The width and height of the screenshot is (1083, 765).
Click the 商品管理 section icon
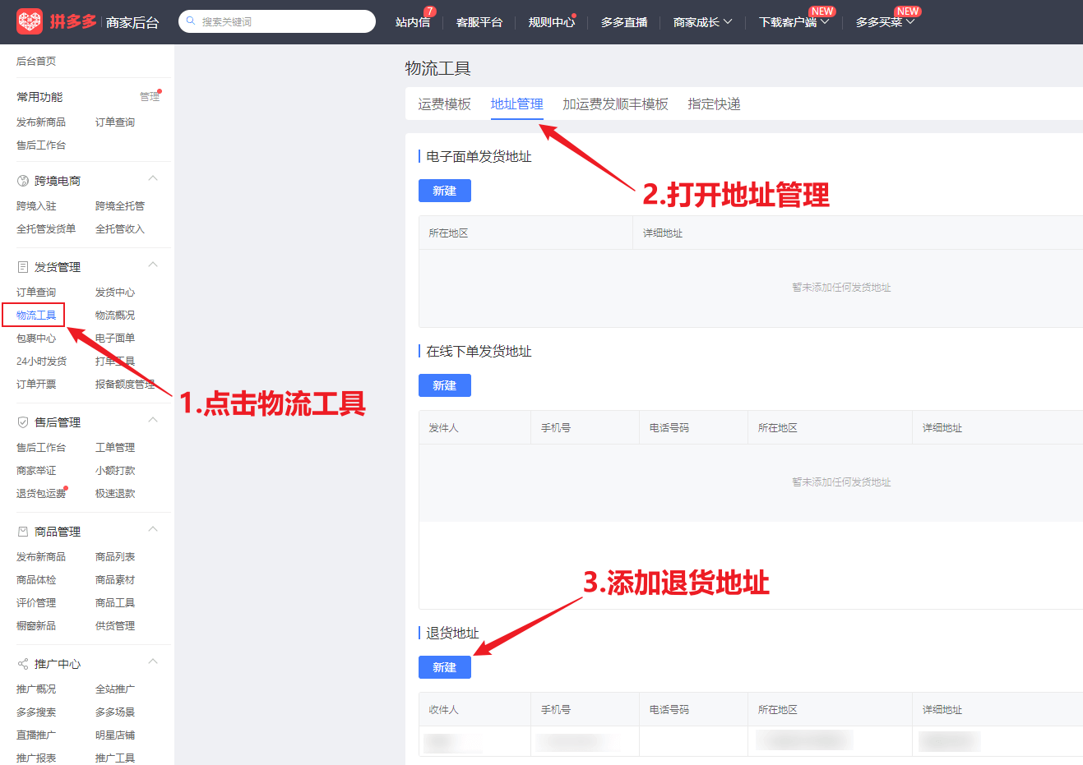point(23,532)
